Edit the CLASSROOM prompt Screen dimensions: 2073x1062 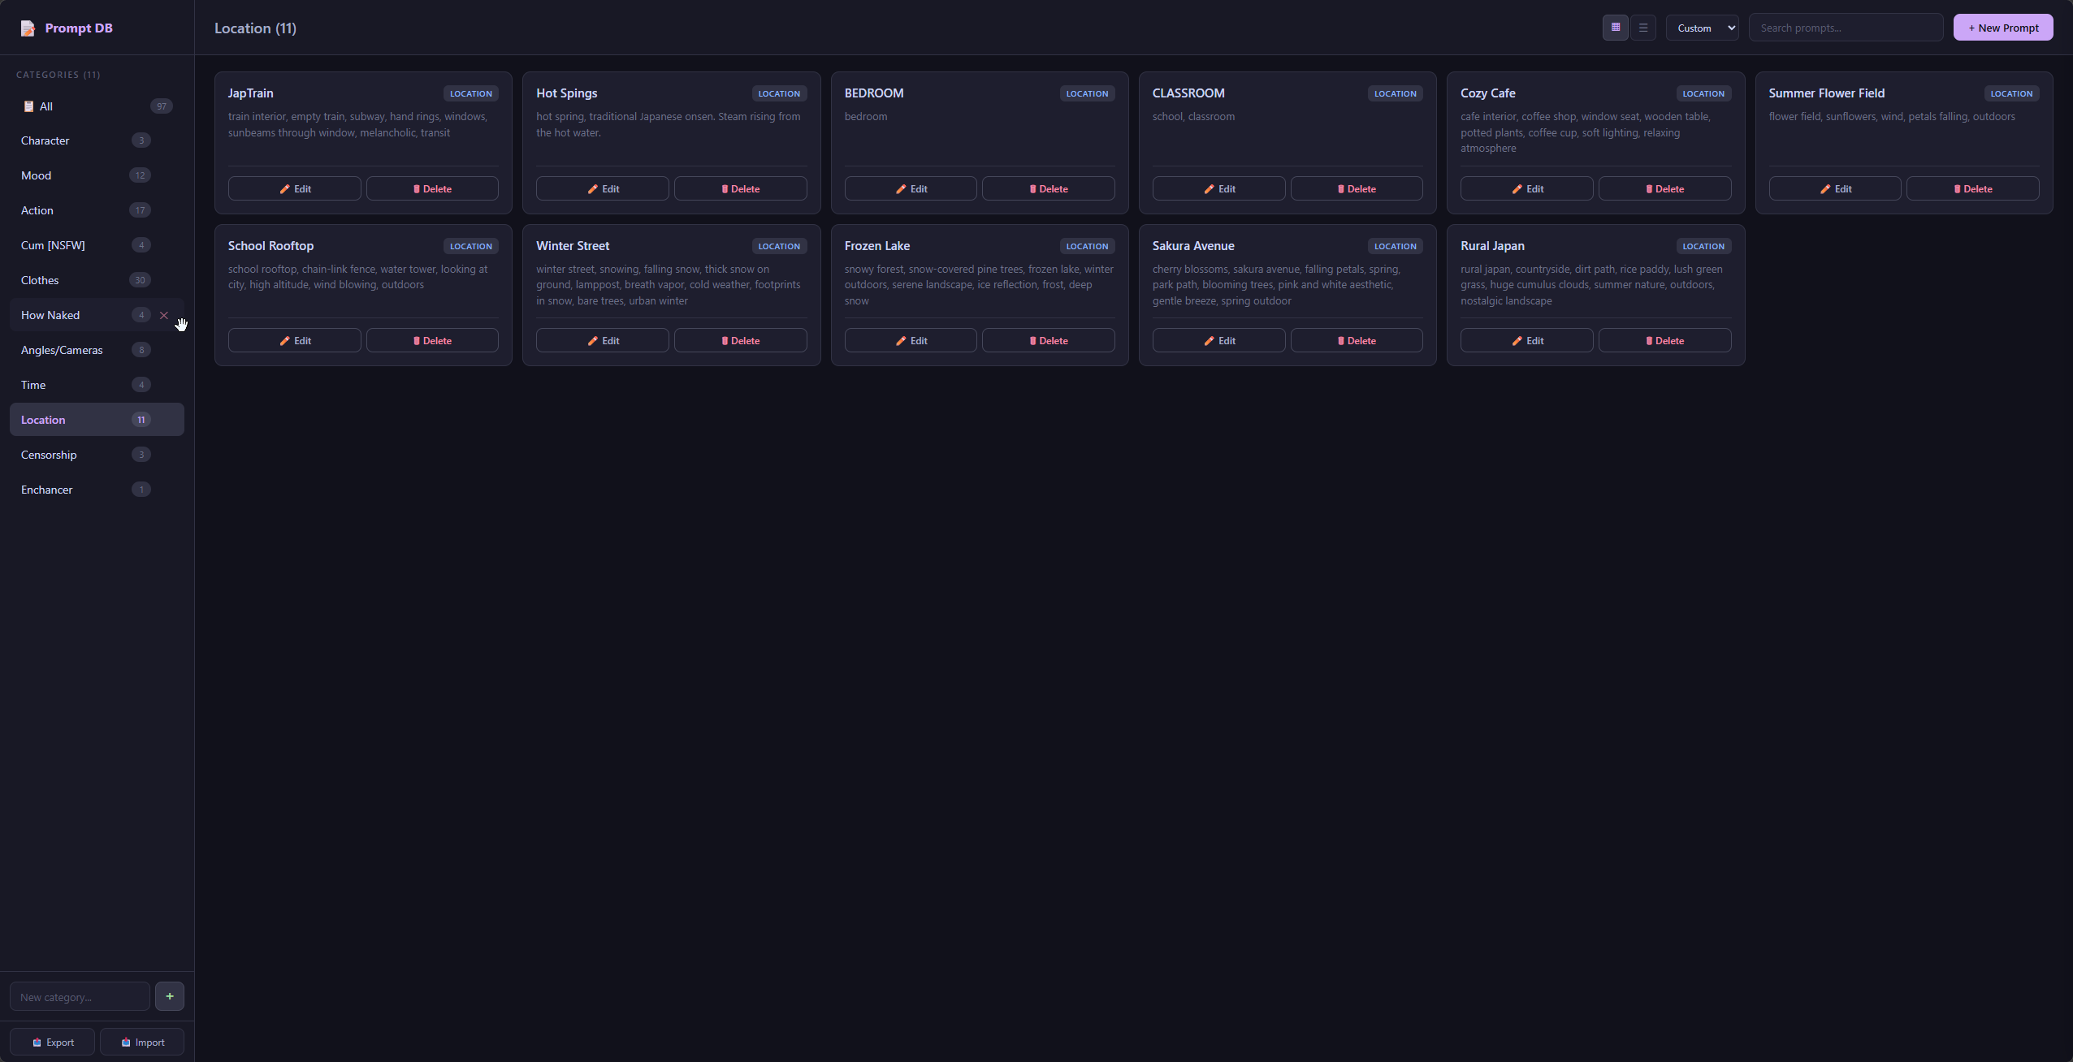pos(1218,188)
